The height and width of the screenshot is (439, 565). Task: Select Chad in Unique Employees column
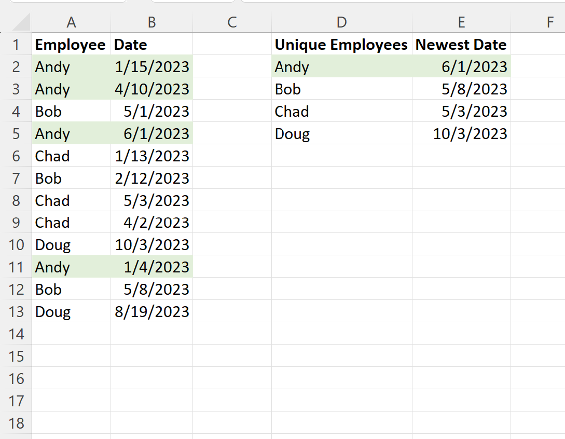point(341,112)
